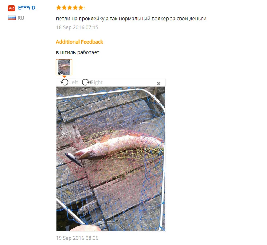Click the 19 Sep 2016 08:06 timestamp

point(77,238)
